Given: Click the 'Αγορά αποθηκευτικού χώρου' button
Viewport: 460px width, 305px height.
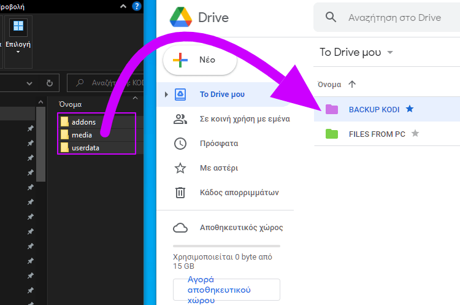Looking at the screenshot, I should [x=226, y=290].
